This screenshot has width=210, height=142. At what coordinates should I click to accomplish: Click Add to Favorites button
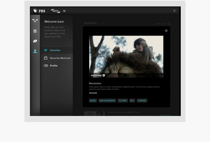107,101
